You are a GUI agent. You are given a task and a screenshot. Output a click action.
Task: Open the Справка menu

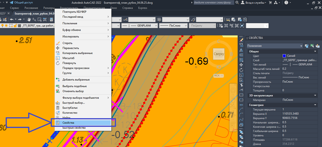tap(127, 8)
